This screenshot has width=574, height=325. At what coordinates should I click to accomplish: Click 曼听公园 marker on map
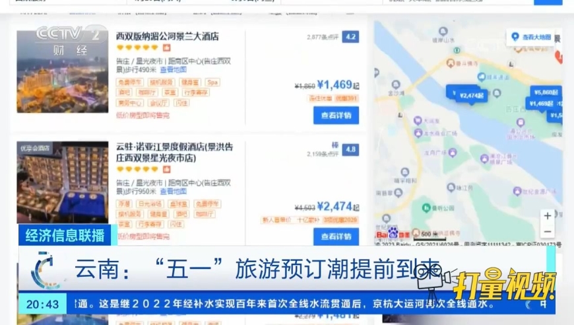click(x=439, y=208)
